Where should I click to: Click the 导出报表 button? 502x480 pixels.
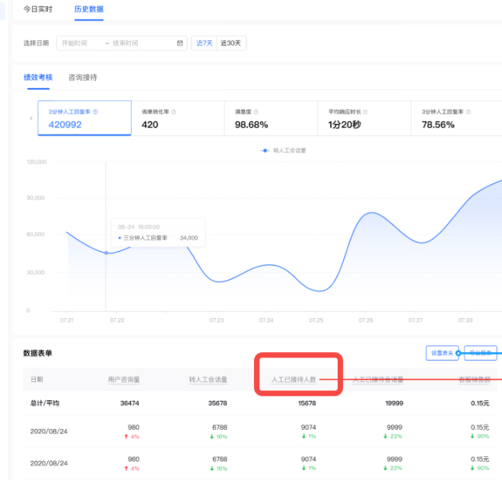tap(480, 353)
